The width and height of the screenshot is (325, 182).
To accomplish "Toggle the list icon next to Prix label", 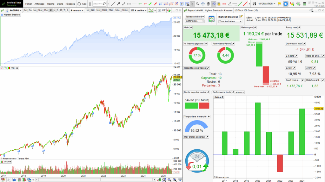I will point(17,68).
